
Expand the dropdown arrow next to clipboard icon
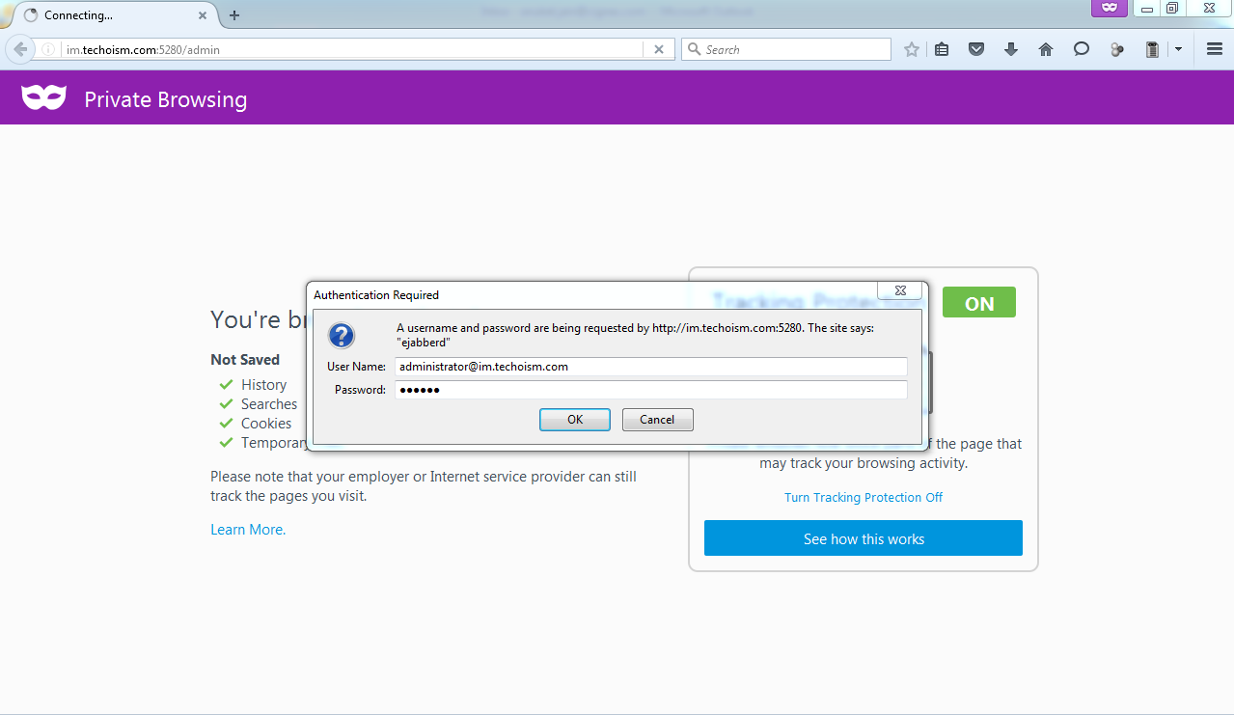1178,49
